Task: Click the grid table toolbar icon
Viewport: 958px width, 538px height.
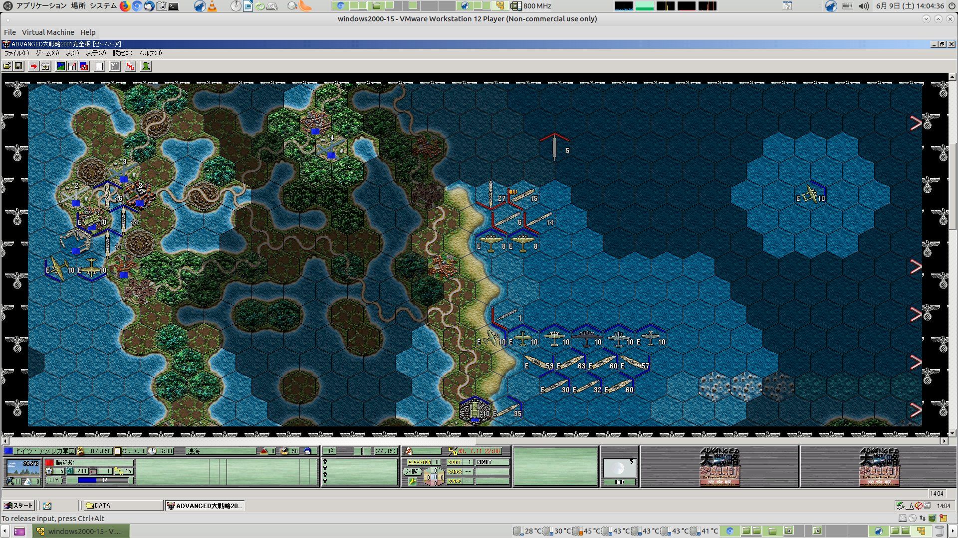Action: 99,66
